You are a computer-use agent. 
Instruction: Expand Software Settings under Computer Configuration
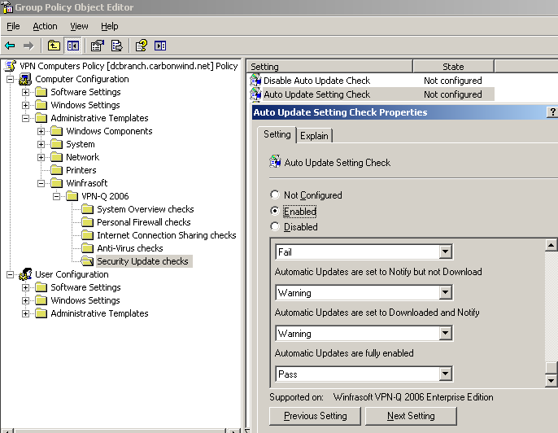pyautogui.click(x=26, y=92)
